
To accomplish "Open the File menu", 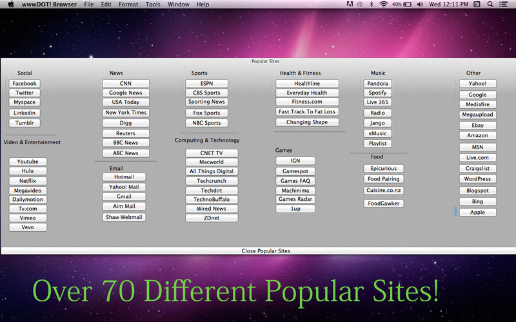I will 89,5.
